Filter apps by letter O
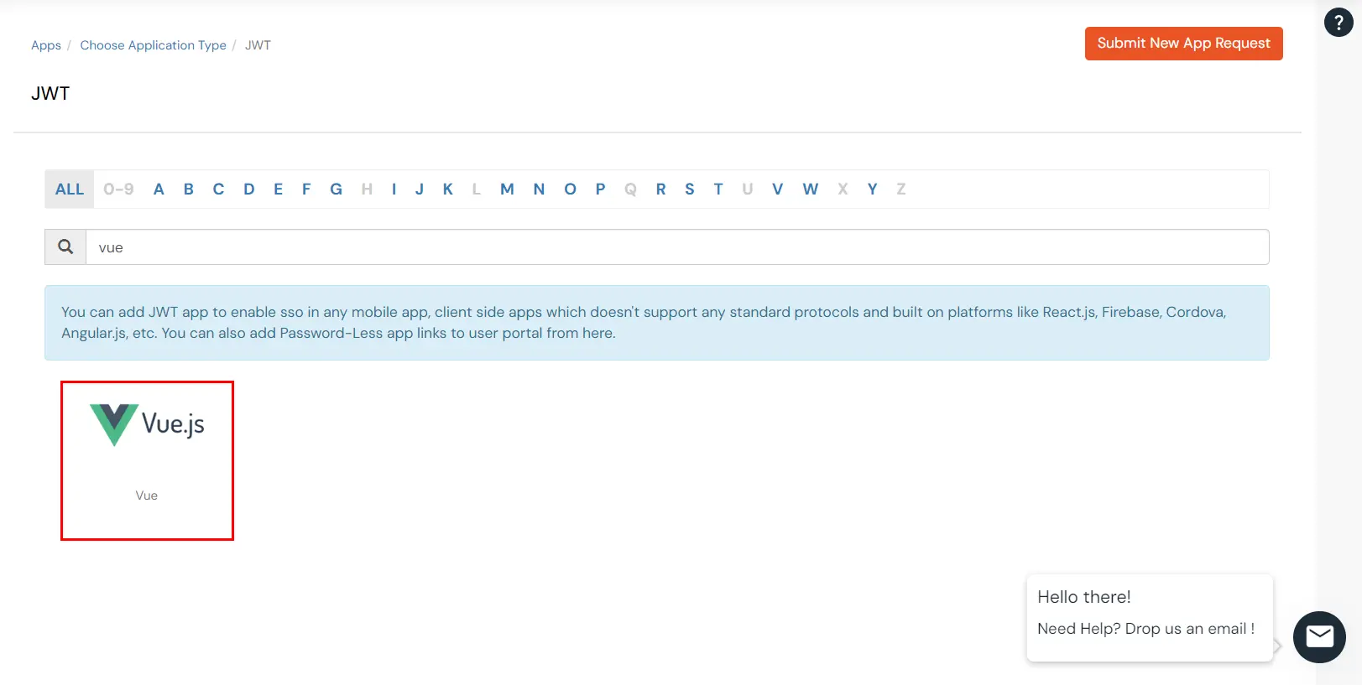This screenshot has width=1362, height=685. click(x=570, y=189)
